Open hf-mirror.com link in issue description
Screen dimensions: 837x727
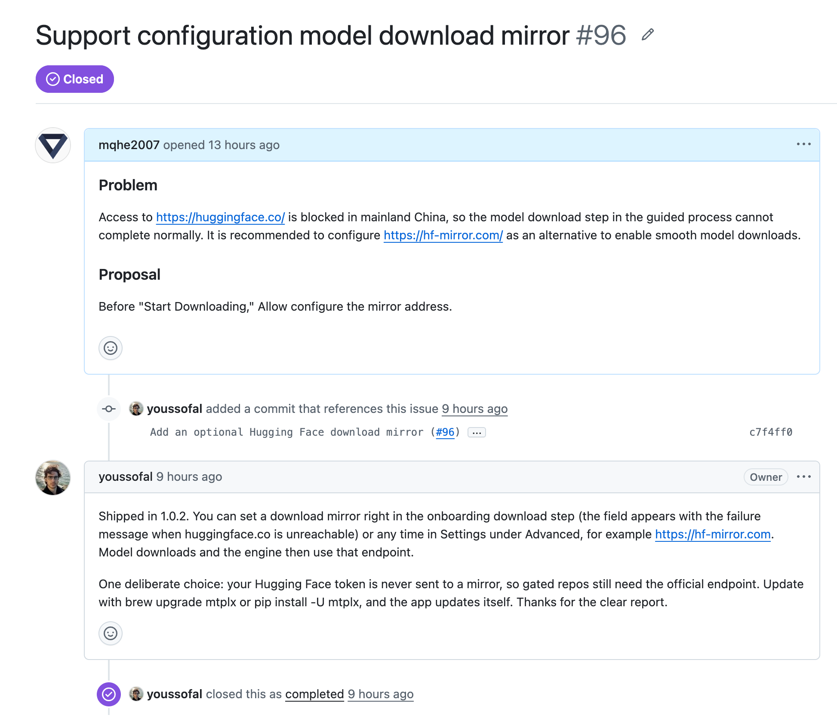(443, 235)
